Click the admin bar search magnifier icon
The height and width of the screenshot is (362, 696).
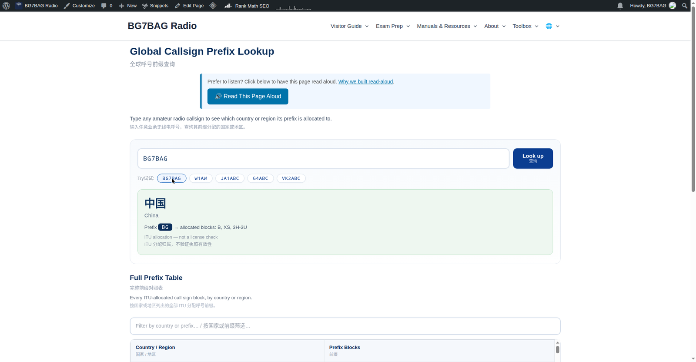click(x=685, y=6)
